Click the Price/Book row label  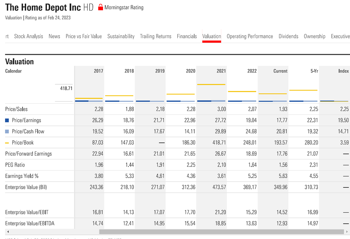tap(23, 142)
